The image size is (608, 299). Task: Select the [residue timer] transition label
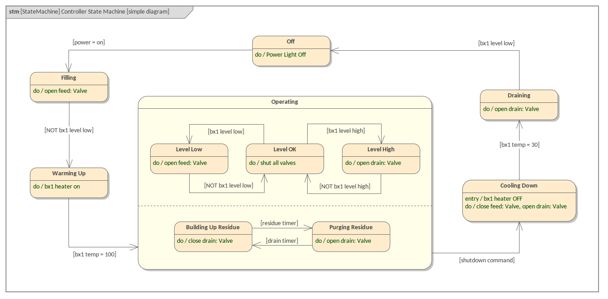pos(279,223)
